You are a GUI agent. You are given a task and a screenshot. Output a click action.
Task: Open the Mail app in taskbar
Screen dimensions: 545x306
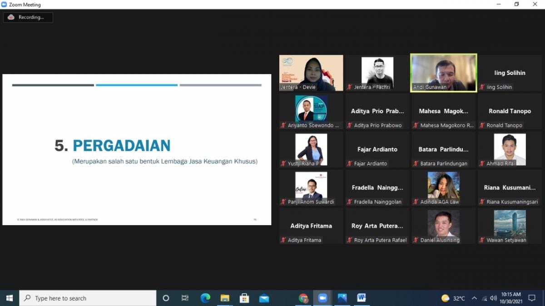(x=264, y=298)
